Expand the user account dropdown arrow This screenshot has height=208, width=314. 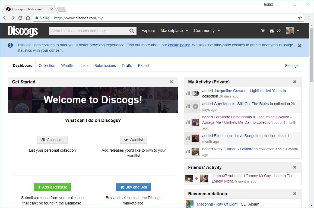[298, 31]
